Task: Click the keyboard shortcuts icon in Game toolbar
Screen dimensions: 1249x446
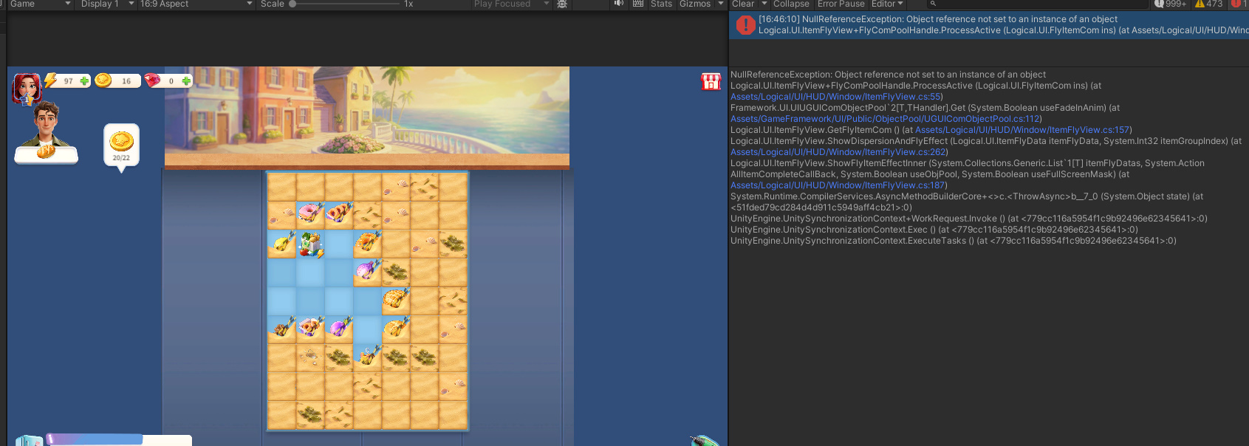Action: (638, 4)
